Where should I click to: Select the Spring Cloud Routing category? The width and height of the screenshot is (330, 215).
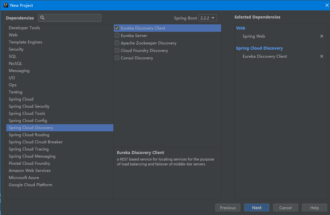pos(29,135)
